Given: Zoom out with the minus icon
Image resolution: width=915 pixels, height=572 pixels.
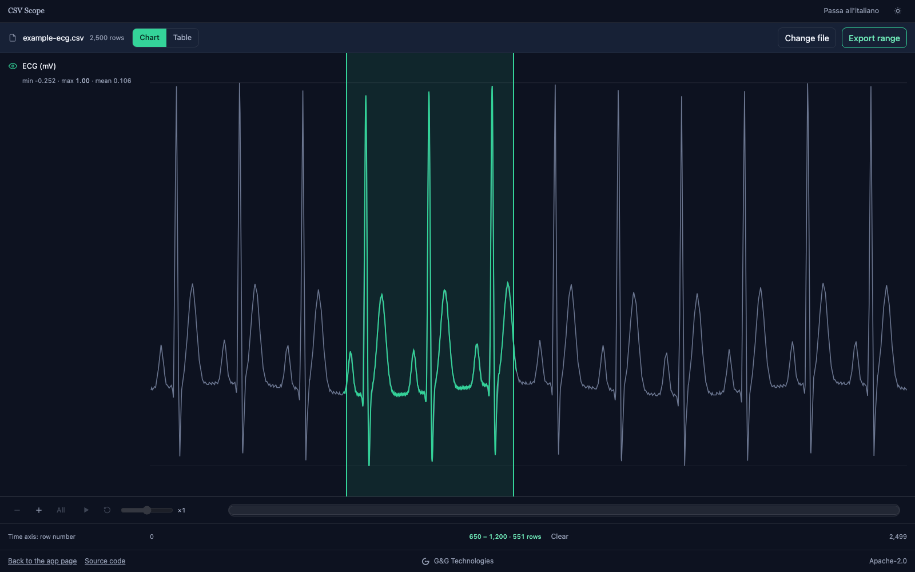Looking at the screenshot, I should point(17,510).
